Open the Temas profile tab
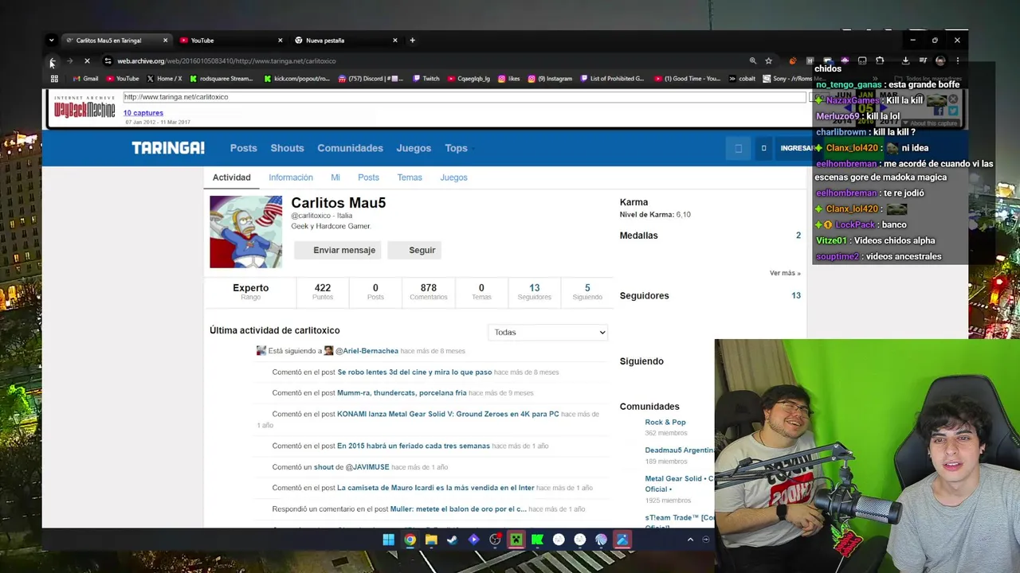Screen dimensions: 1020x573 coord(410,177)
